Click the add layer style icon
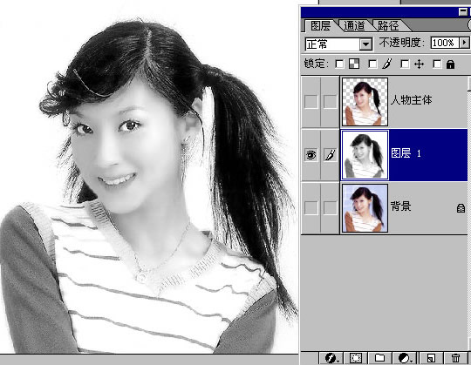This screenshot has height=365, width=471. click(x=332, y=358)
